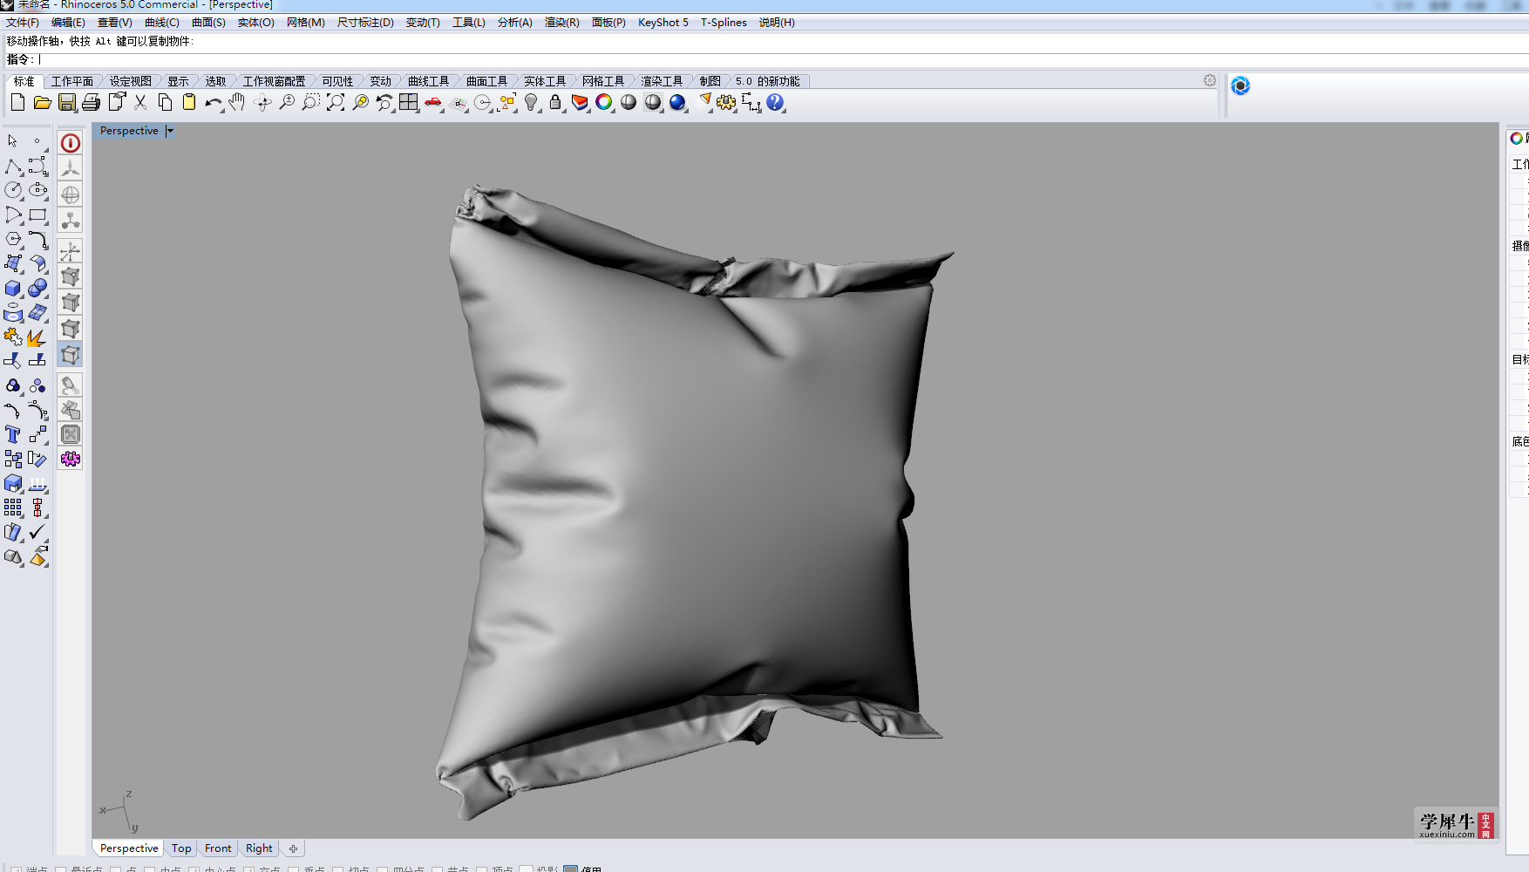This screenshot has height=872, width=1529.
Task: Click the red car icon
Action: (x=433, y=102)
